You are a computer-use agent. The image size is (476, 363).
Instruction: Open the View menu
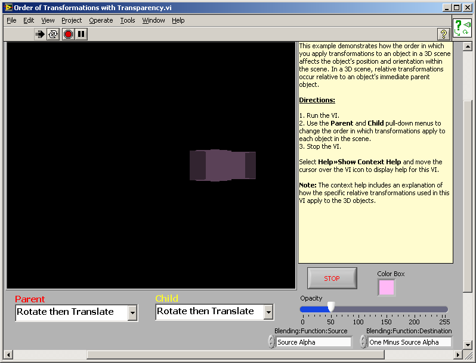click(48, 20)
